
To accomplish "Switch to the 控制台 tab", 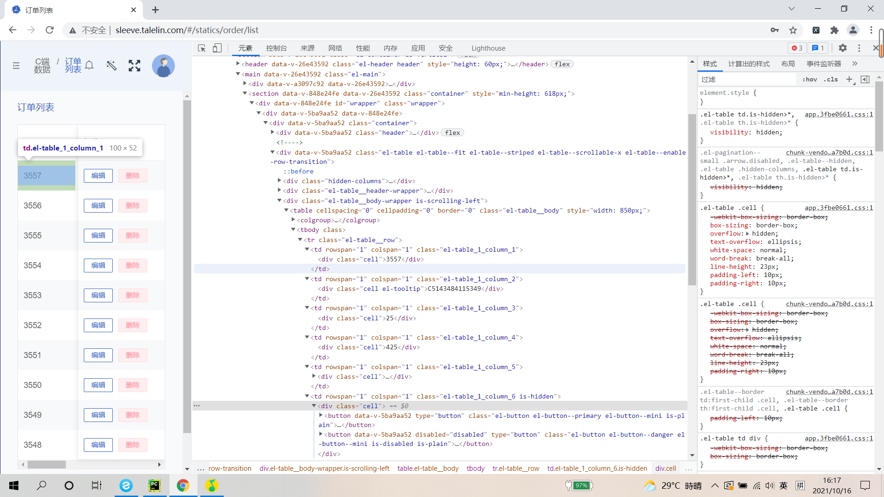I will [x=276, y=48].
